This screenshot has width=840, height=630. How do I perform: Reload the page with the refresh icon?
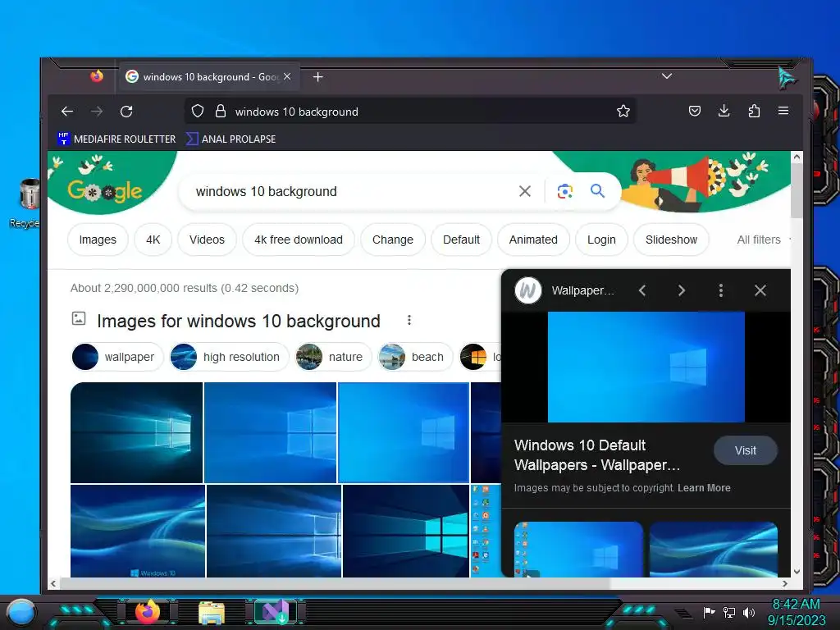[126, 112]
